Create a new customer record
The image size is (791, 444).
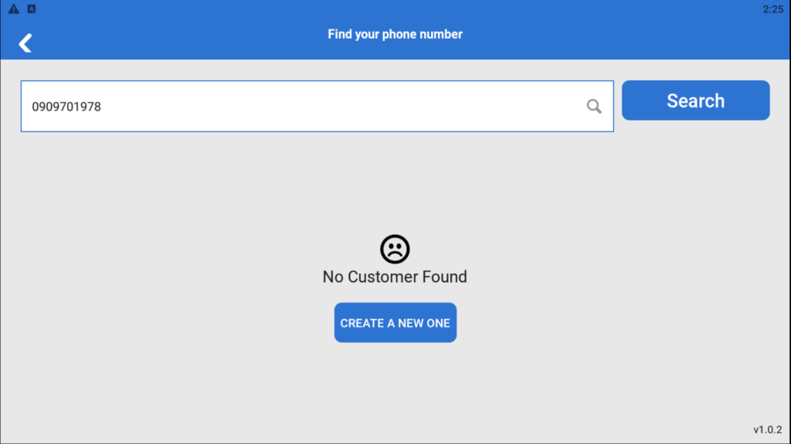(x=395, y=323)
